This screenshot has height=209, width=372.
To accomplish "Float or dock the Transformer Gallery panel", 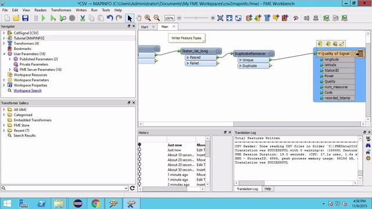I will point(129,103).
